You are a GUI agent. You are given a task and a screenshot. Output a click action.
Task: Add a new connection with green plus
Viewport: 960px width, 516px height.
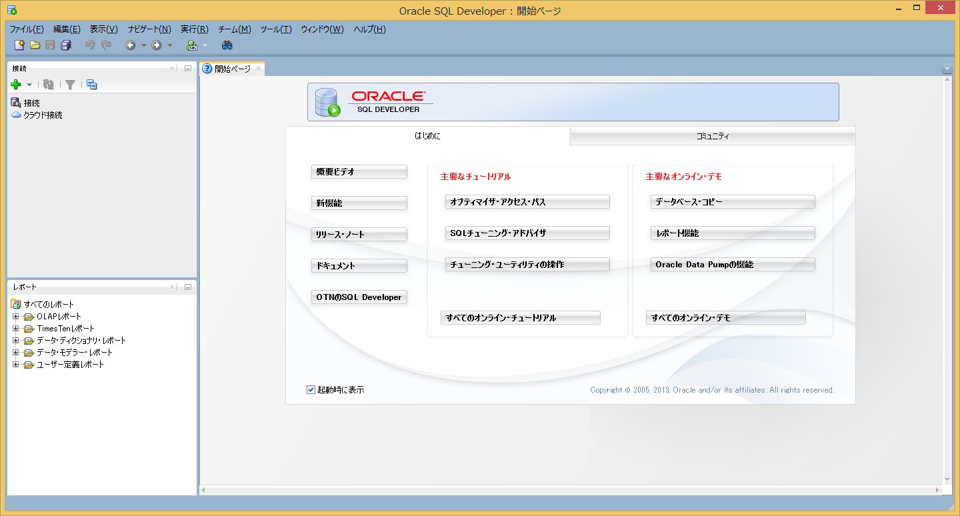[17, 85]
